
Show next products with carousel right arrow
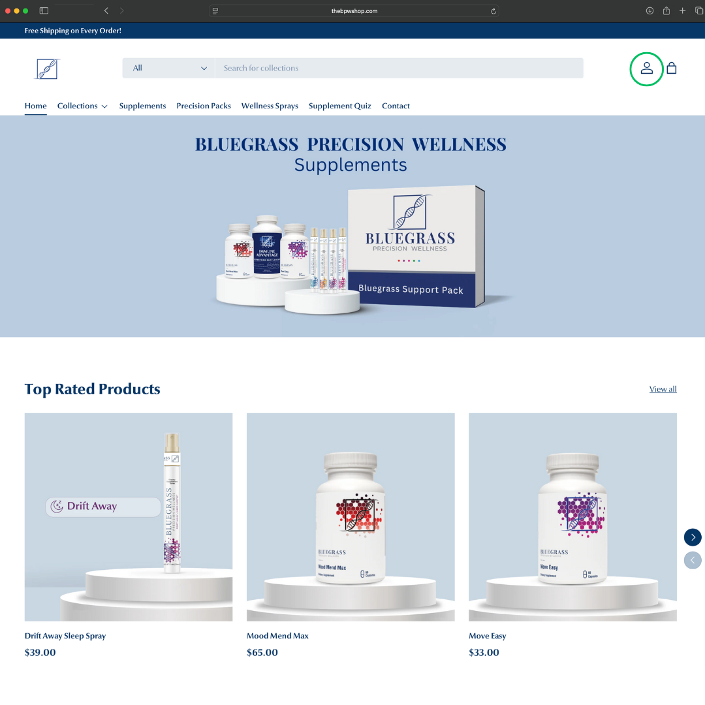pyautogui.click(x=693, y=537)
